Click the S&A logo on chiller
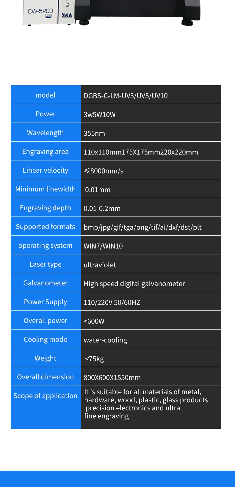Viewport: 235px width, 487px height. (x=67, y=15)
